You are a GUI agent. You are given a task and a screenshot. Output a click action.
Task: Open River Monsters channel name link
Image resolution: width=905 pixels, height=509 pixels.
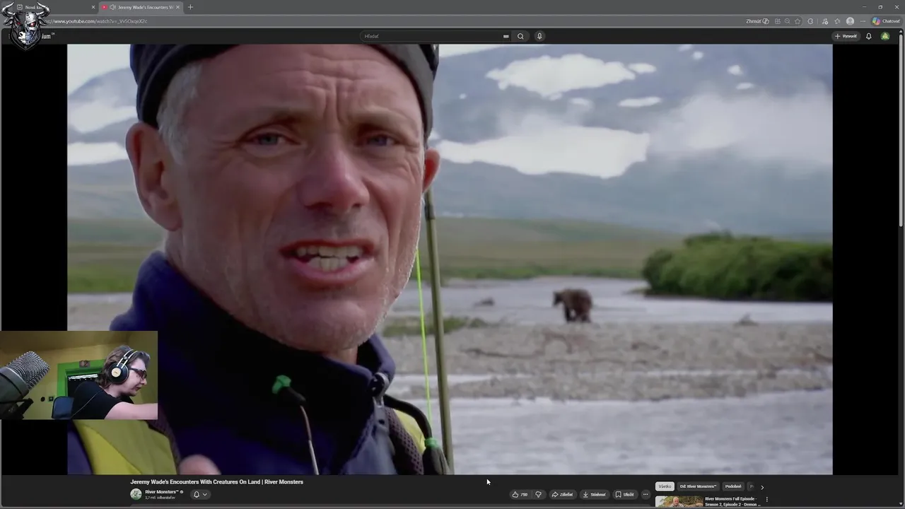pos(161,492)
